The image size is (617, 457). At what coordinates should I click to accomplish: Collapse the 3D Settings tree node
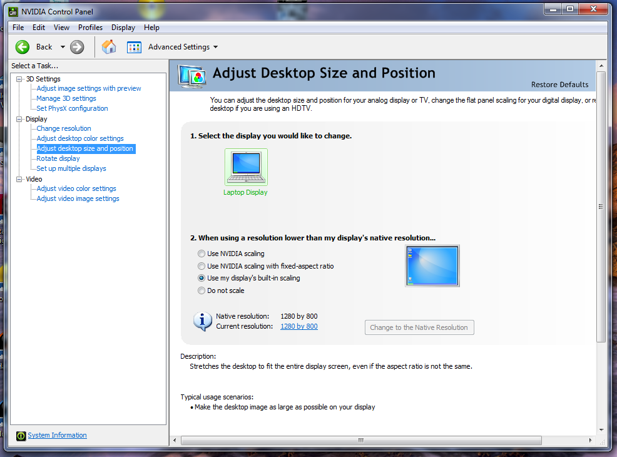click(19, 79)
